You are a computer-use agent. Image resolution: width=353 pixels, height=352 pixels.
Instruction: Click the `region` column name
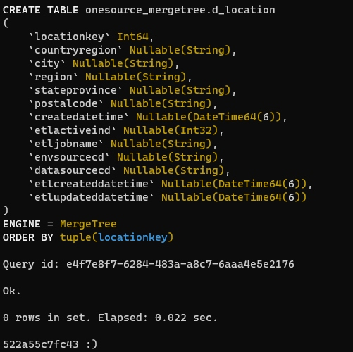click(x=54, y=77)
